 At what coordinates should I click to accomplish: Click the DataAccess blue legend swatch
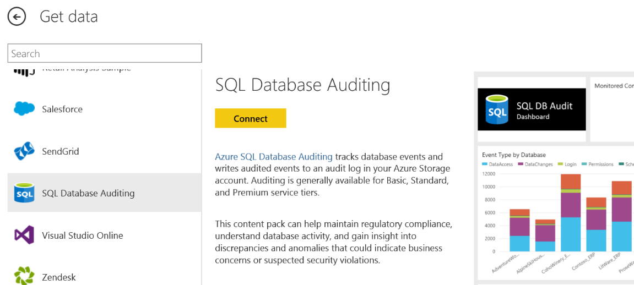tap(485, 165)
